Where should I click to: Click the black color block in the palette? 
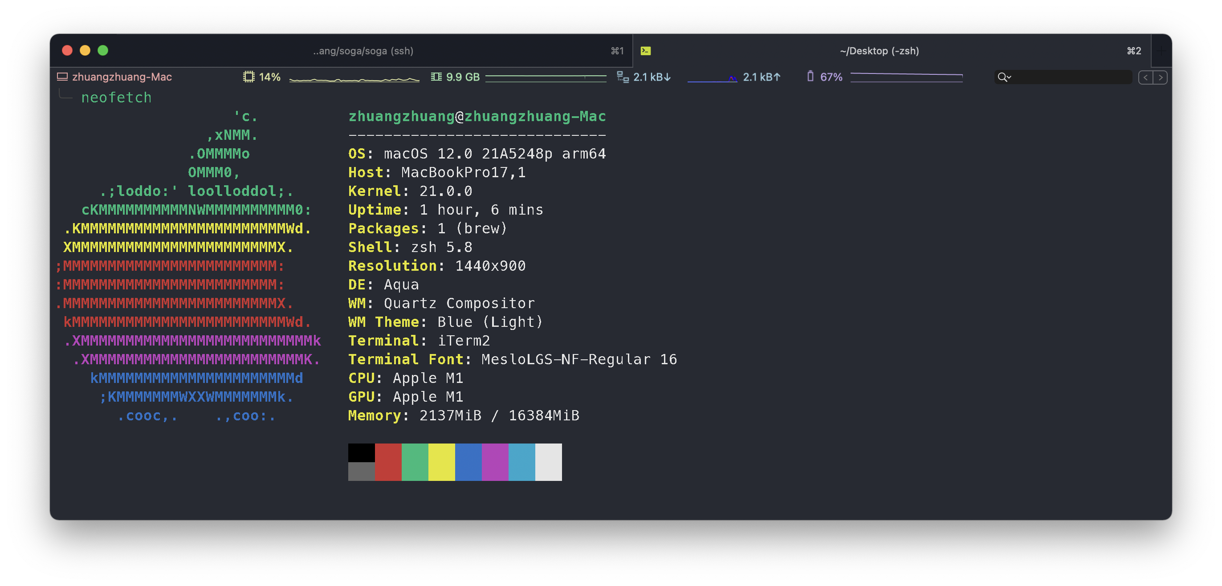tap(361, 453)
